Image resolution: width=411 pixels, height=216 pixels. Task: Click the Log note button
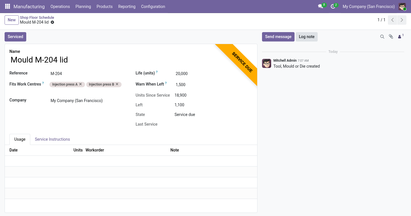[x=307, y=37]
